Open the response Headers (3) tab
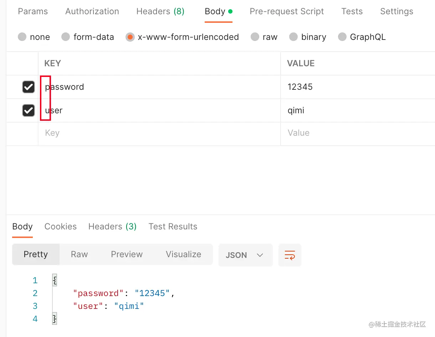The height and width of the screenshot is (337, 435). pos(112,227)
